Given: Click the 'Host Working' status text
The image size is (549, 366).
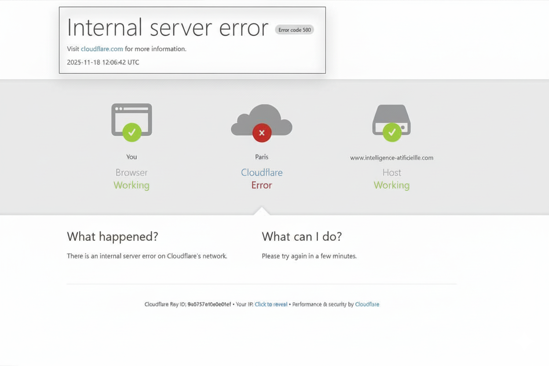Looking at the screenshot, I should click(392, 179).
